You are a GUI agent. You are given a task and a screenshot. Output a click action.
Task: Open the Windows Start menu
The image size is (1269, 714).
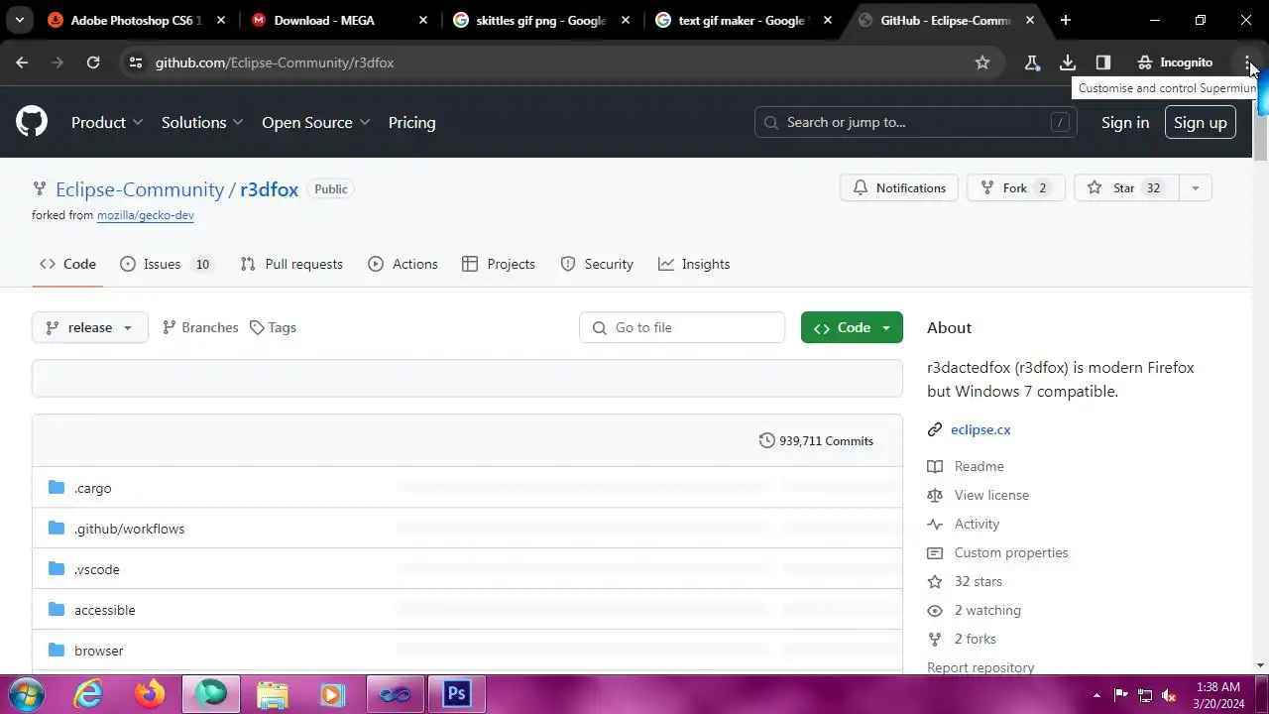click(28, 694)
